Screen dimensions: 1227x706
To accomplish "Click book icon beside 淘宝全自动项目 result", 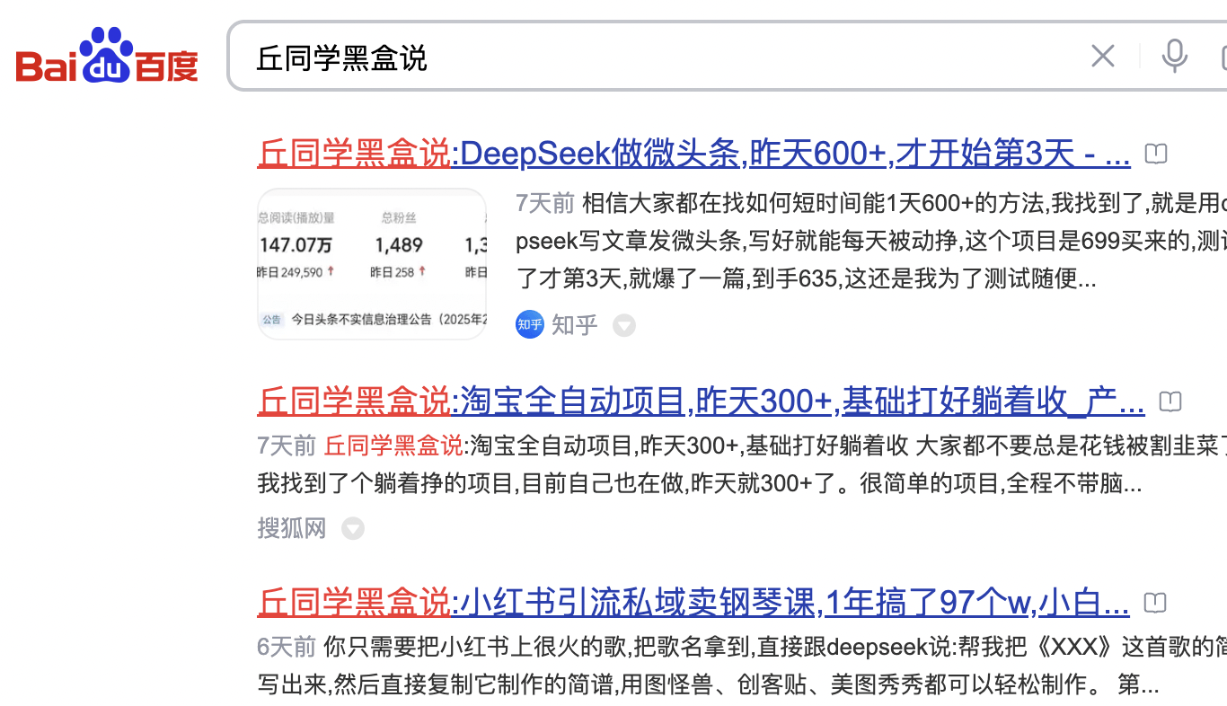I will [1170, 402].
